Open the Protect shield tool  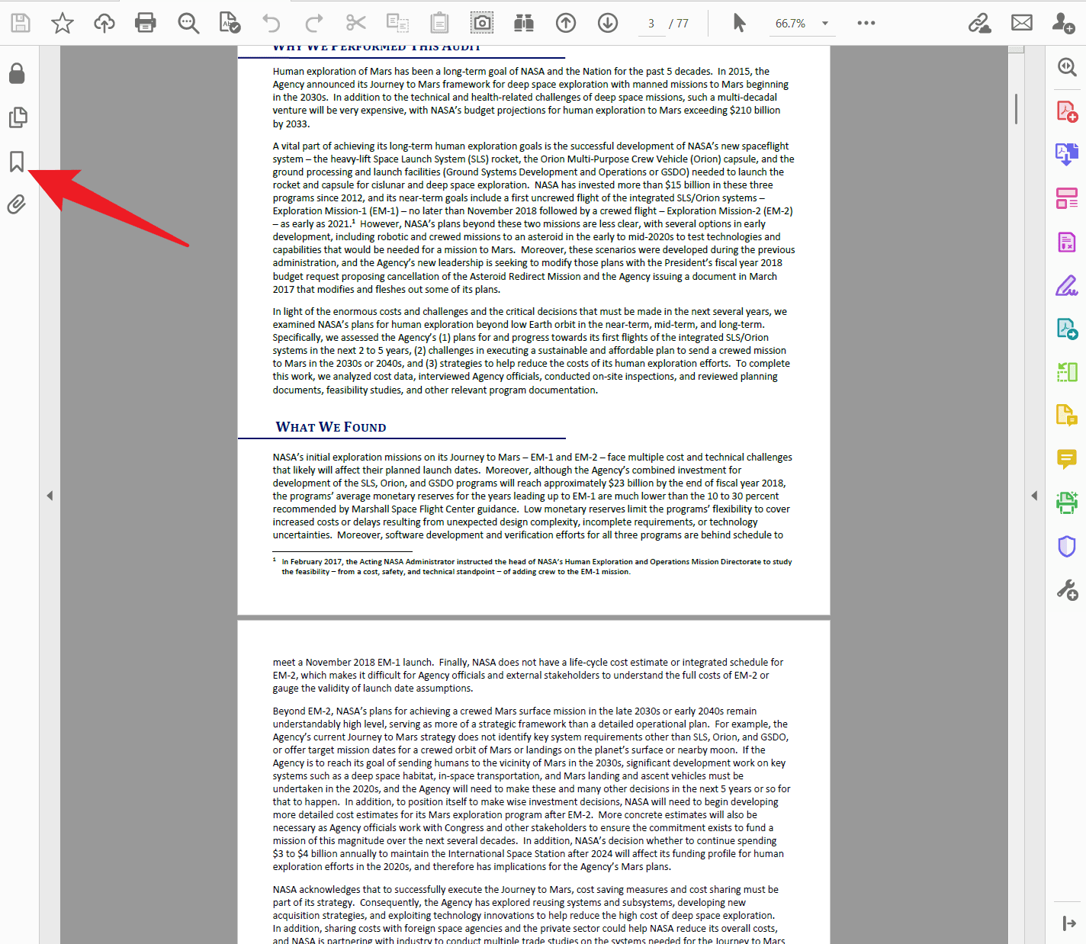tap(1067, 546)
